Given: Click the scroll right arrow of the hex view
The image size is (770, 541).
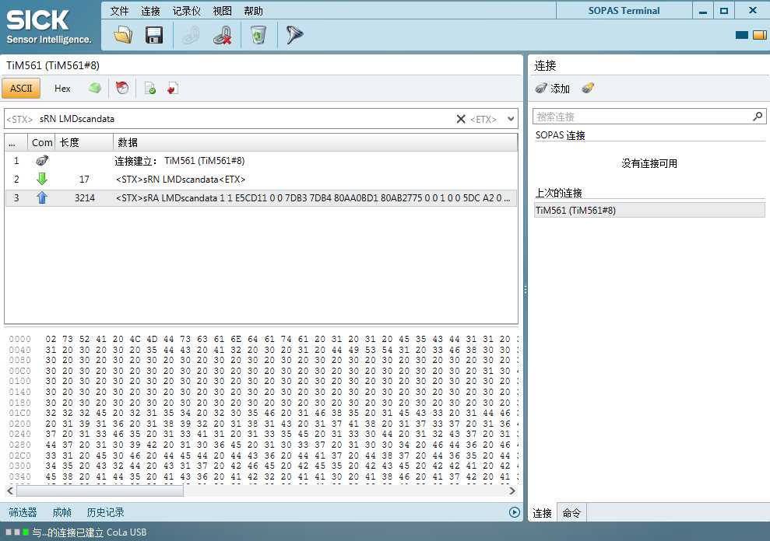Looking at the screenshot, I should (512, 490).
